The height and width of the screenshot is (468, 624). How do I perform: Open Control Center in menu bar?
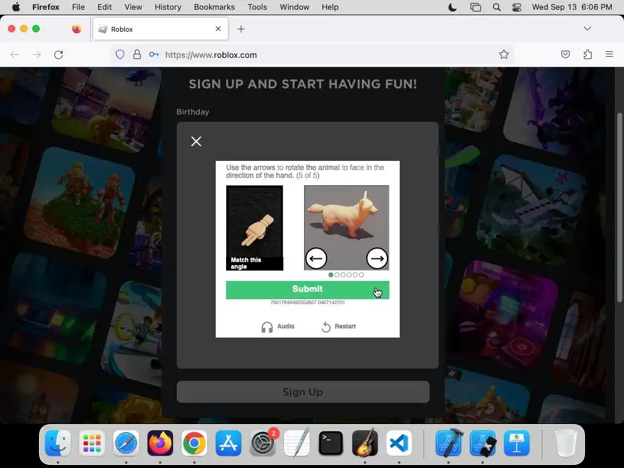tap(517, 7)
